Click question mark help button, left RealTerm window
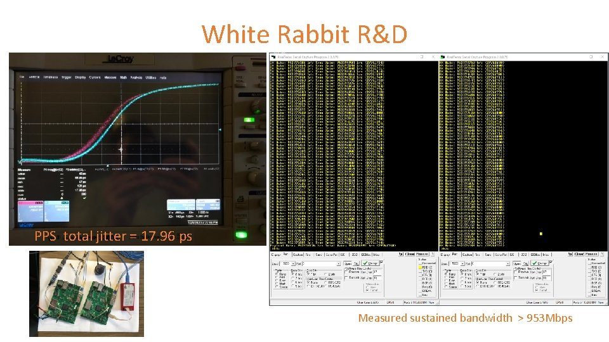 [x=433, y=255]
